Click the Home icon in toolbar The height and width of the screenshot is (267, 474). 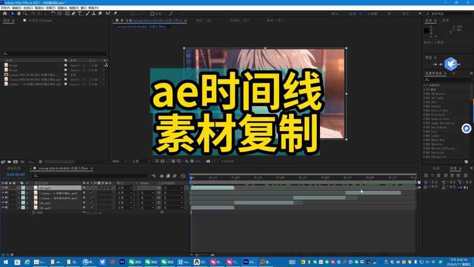[x=5, y=13]
